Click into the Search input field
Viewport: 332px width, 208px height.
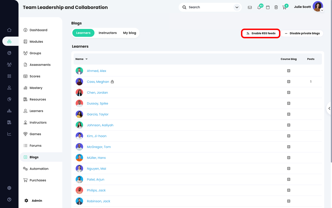pyautogui.click(x=210, y=7)
